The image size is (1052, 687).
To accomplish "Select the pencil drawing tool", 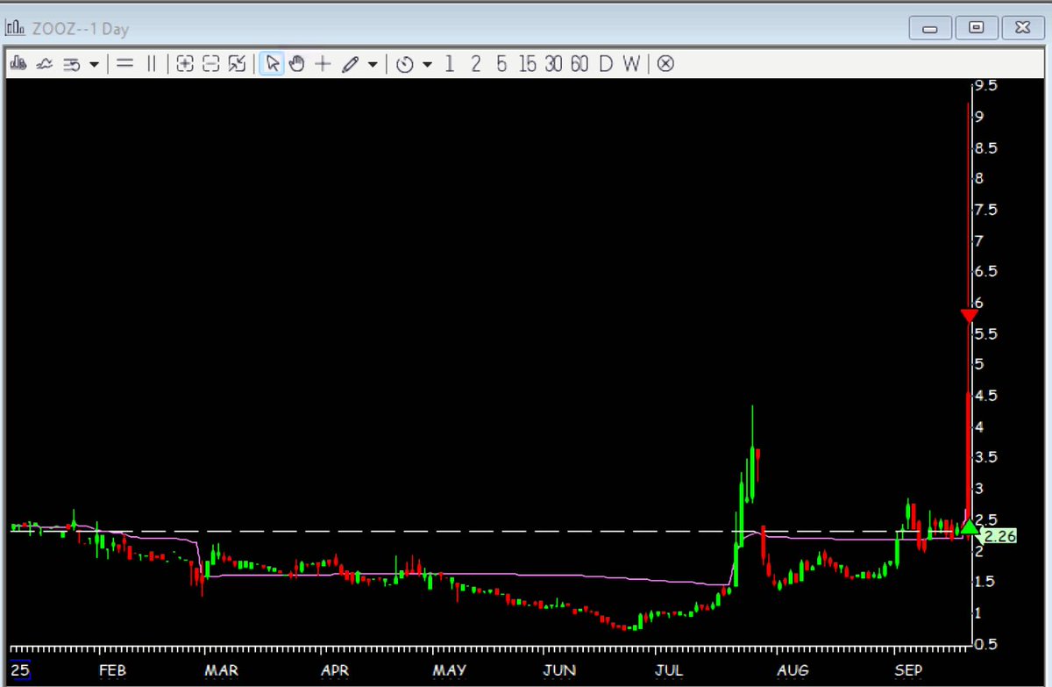I will pyautogui.click(x=350, y=64).
